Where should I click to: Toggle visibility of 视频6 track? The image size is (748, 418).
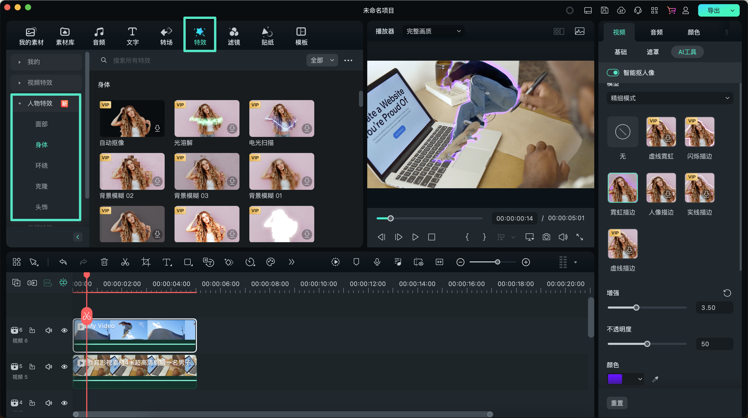pyautogui.click(x=64, y=330)
